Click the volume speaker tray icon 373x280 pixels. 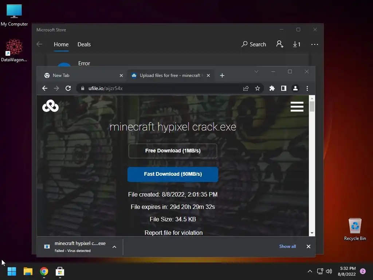click(329, 271)
